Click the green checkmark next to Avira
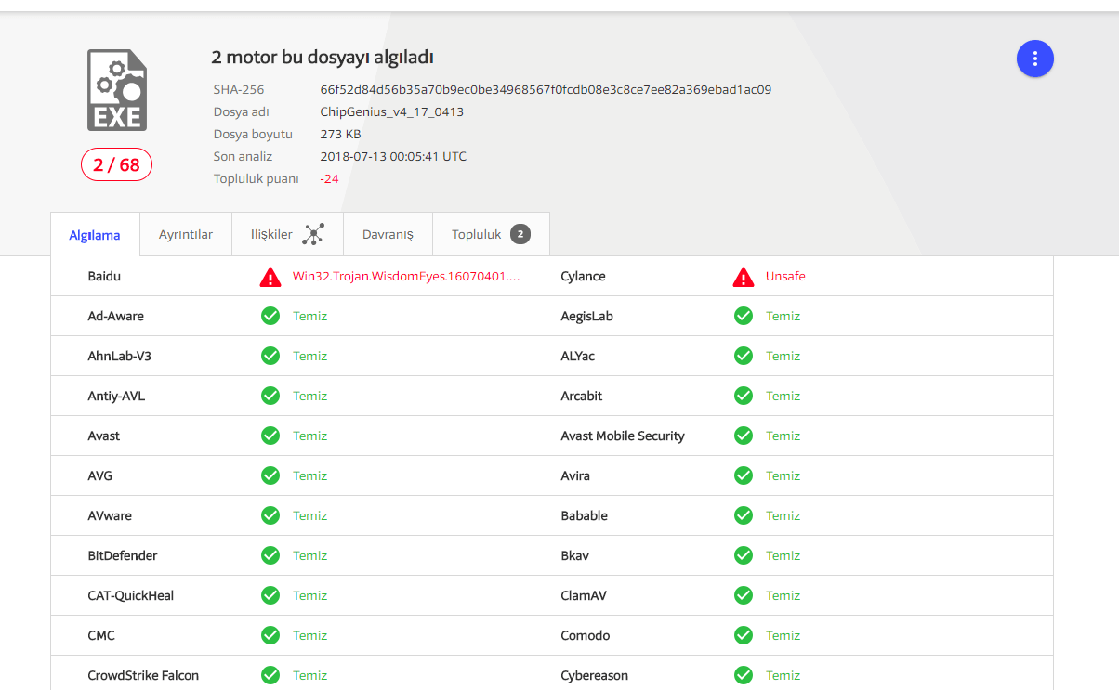Viewport: 1119px width, 690px height. click(744, 476)
